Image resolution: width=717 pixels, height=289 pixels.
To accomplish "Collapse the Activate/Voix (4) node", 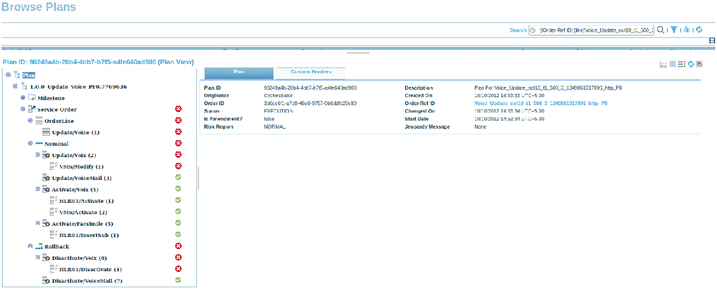I will point(37,189).
